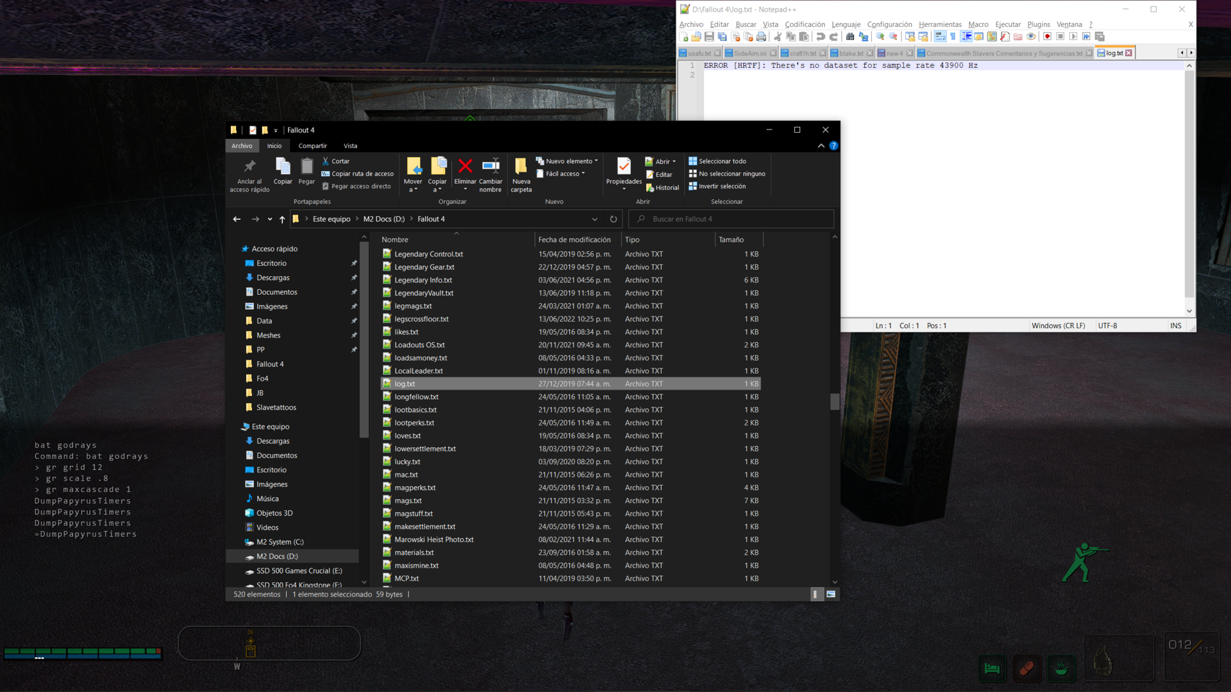The image size is (1231, 692).
Task: Select Slavetattoos folder in quick access
Action: coord(276,408)
